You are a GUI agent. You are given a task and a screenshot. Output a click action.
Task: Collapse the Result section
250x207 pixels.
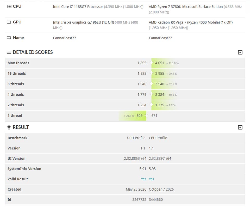pyautogui.click(x=240, y=127)
